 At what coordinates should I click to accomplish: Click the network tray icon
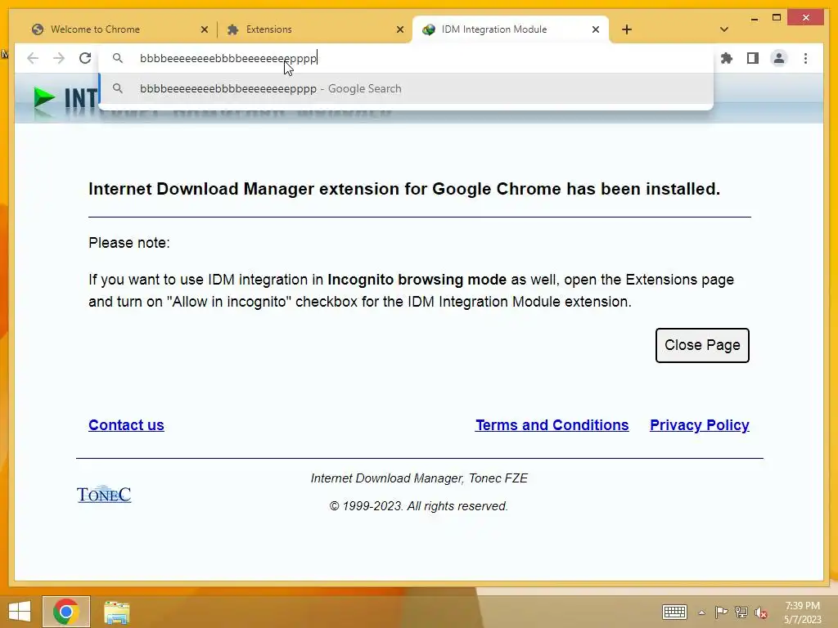(x=741, y=612)
